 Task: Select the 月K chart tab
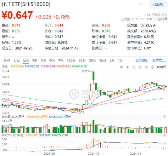tap(43, 61)
